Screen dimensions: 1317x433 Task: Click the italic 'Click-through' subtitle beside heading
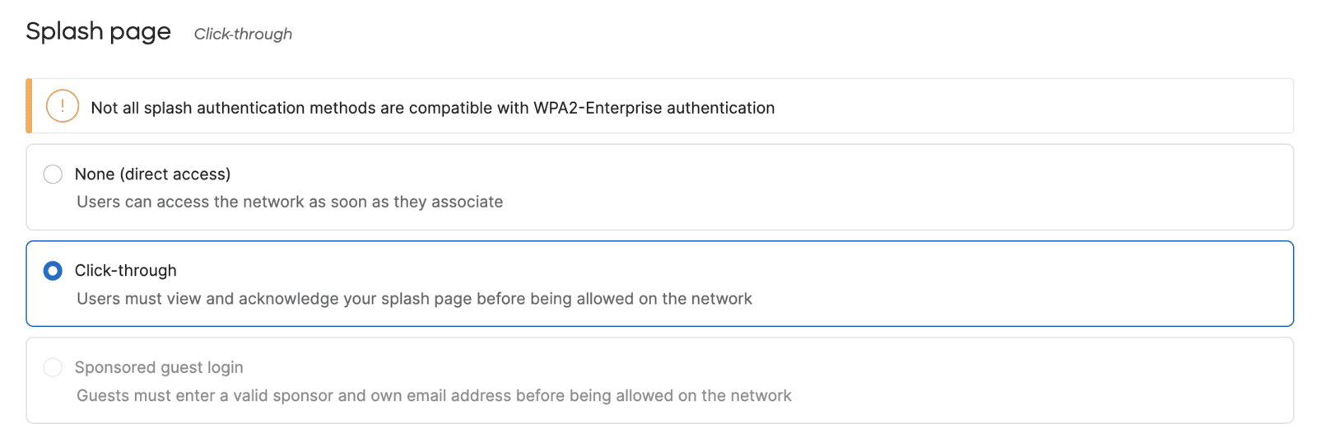coord(243,34)
